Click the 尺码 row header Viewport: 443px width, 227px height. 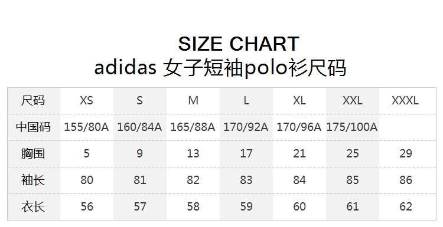[x=33, y=100]
